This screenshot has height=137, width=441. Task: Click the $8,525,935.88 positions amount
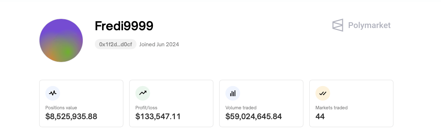point(71,117)
